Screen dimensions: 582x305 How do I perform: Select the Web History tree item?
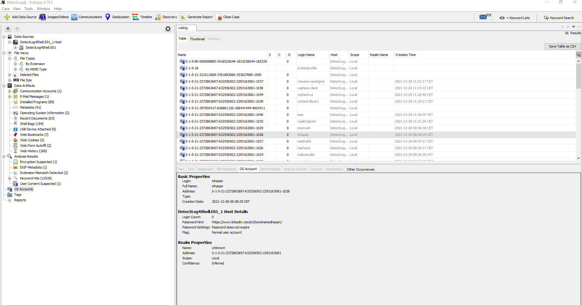[33, 151]
